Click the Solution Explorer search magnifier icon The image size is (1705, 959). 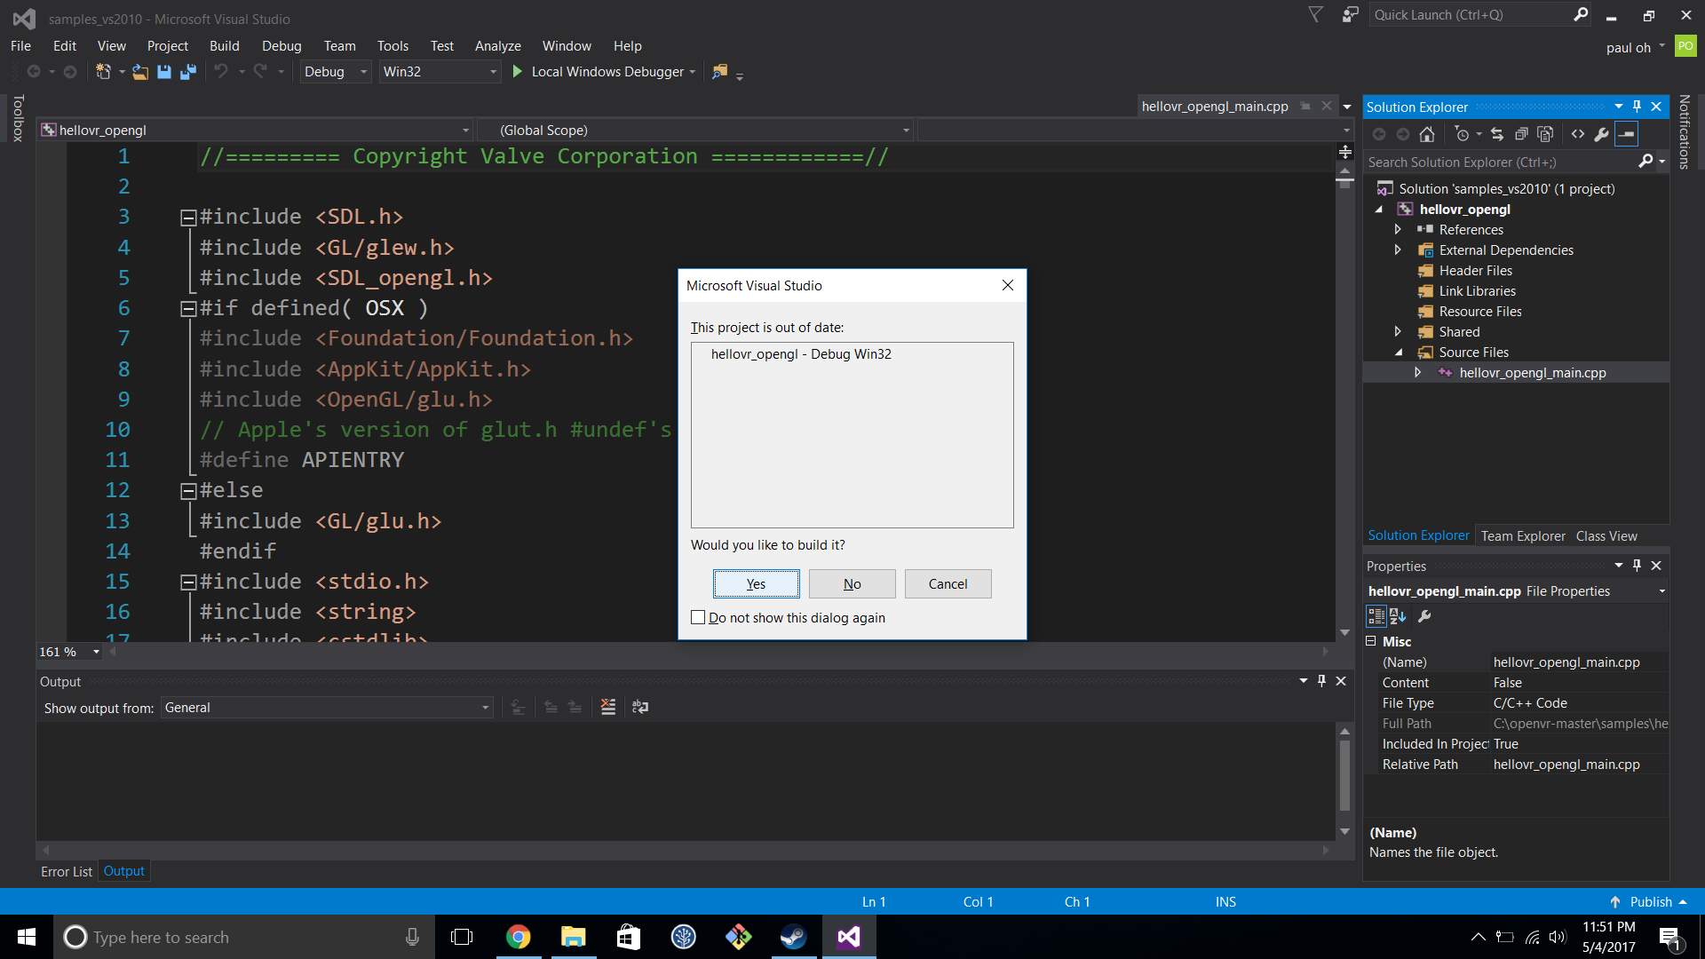(1646, 162)
